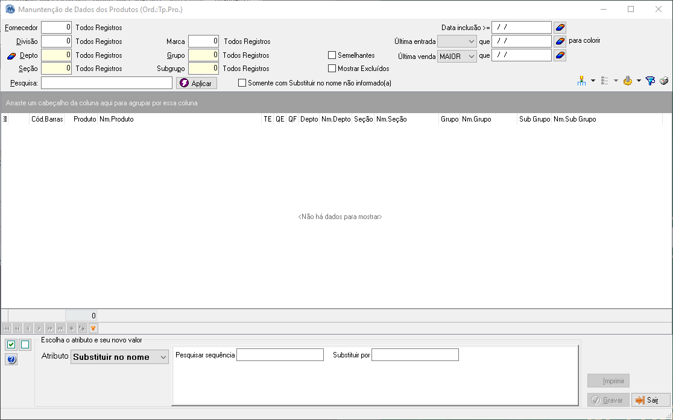Check Somente com Substituir no nome não informado
673x420 pixels.
(x=242, y=83)
